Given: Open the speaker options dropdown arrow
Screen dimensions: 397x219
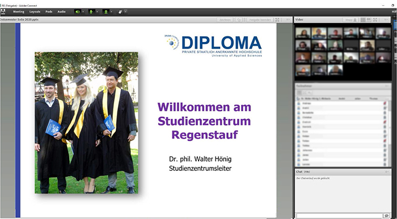Looking at the screenshot, I should [x=83, y=12].
